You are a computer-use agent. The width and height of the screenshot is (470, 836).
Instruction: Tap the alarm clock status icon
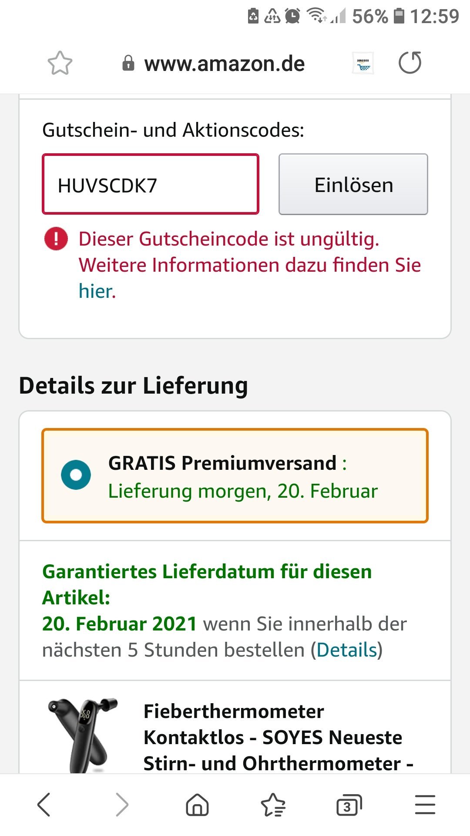coord(292,17)
